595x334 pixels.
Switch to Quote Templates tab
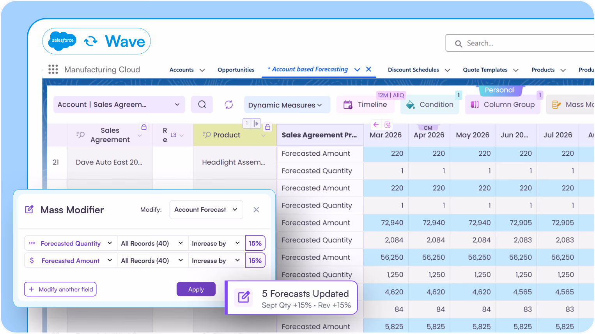point(485,70)
